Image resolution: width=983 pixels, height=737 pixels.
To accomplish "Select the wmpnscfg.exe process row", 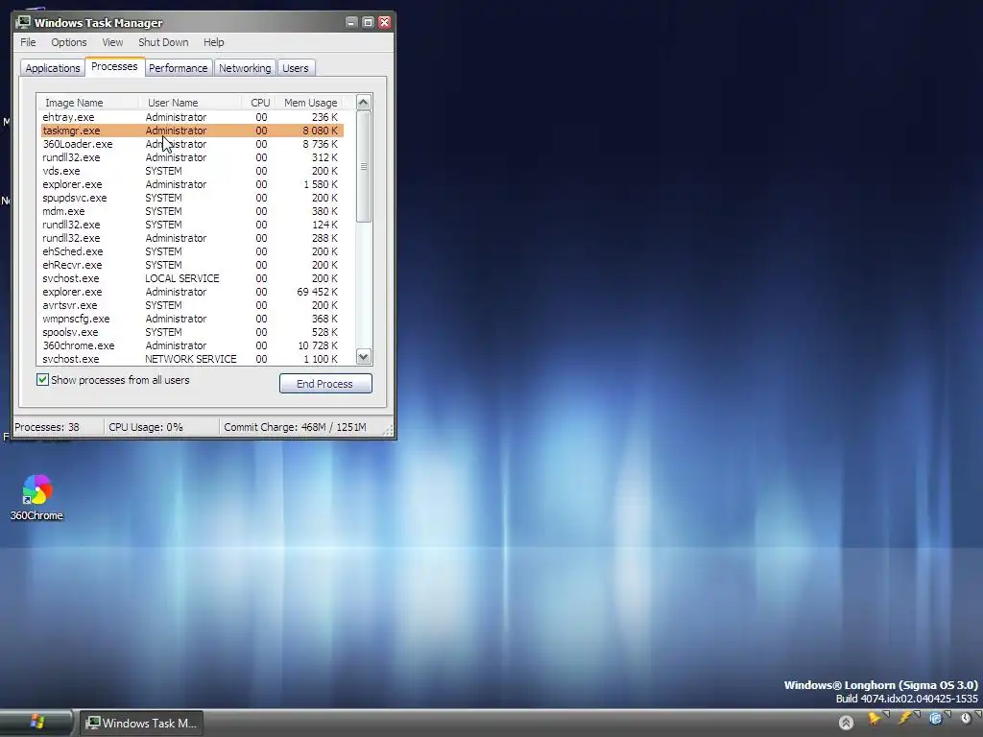I will [192, 319].
